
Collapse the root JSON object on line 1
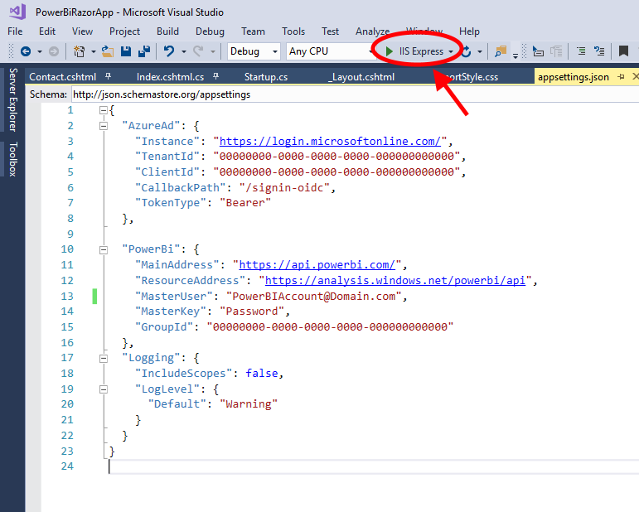pyautogui.click(x=104, y=110)
